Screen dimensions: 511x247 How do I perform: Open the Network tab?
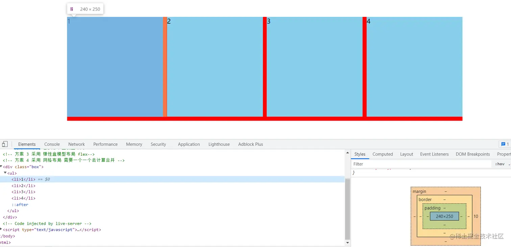[76, 144]
